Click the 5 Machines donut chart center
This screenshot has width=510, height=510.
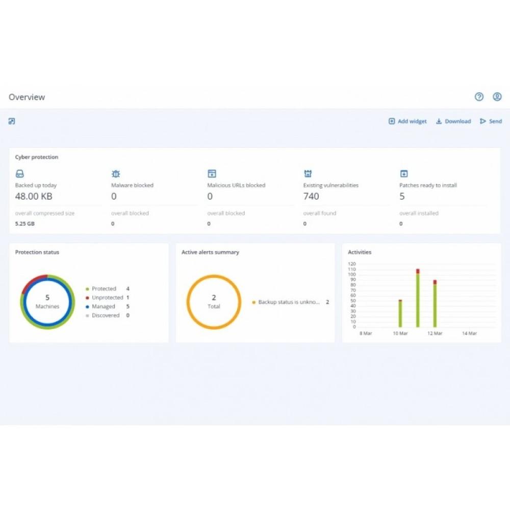[x=47, y=302]
